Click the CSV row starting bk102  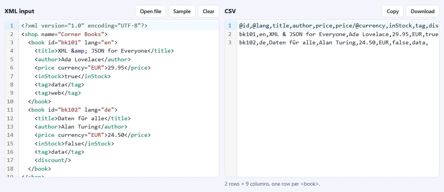[338, 42]
